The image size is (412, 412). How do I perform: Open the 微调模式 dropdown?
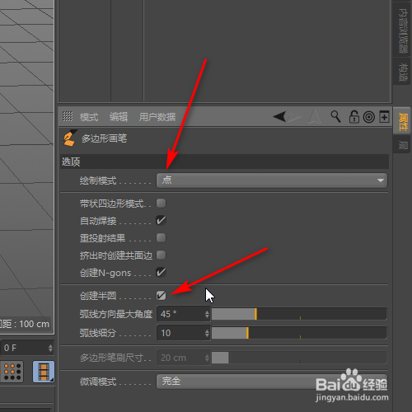click(x=272, y=382)
